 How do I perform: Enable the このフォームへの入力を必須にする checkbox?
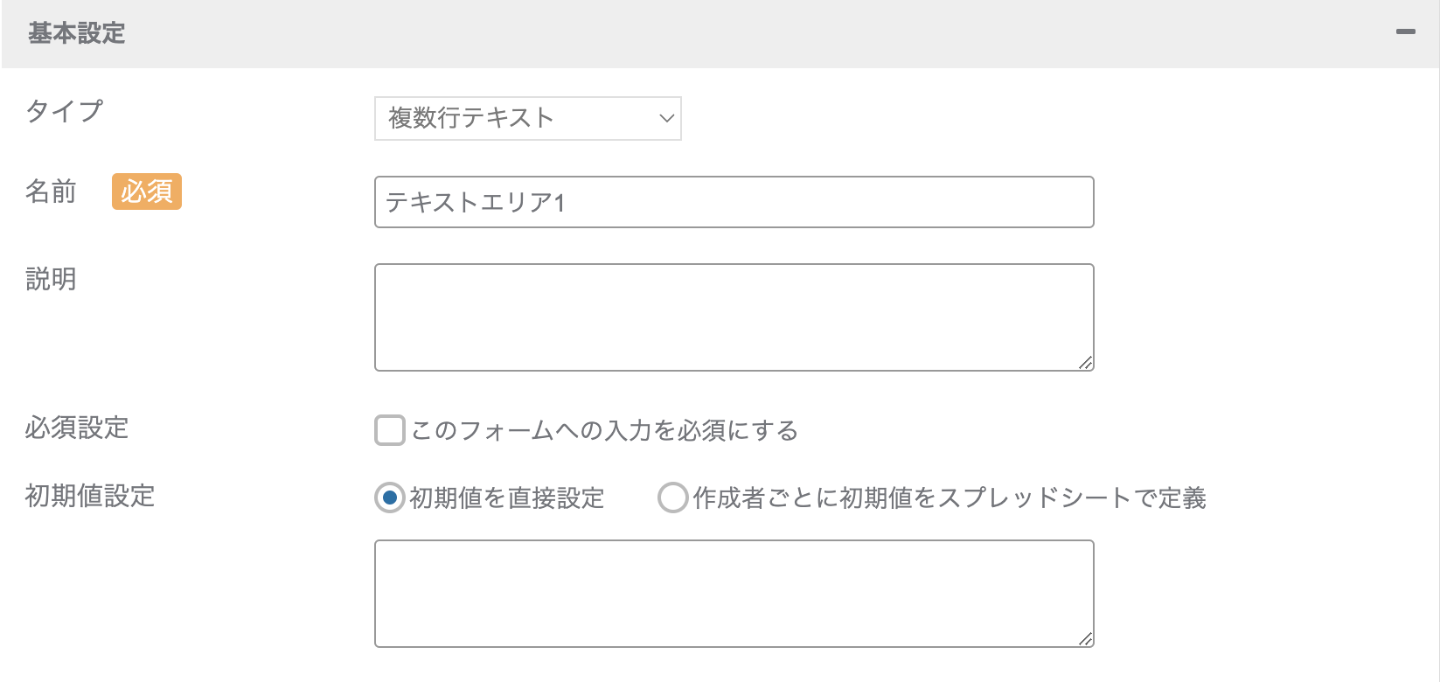coord(389,430)
